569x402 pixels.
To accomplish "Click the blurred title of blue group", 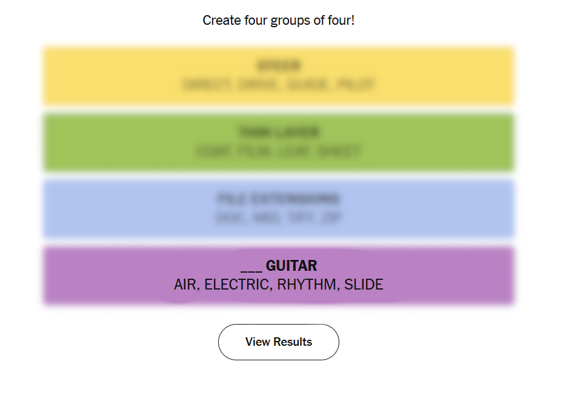I will click(278, 199).
